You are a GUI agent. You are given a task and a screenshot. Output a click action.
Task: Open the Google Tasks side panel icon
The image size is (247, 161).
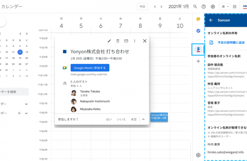(x=198, y=31)
